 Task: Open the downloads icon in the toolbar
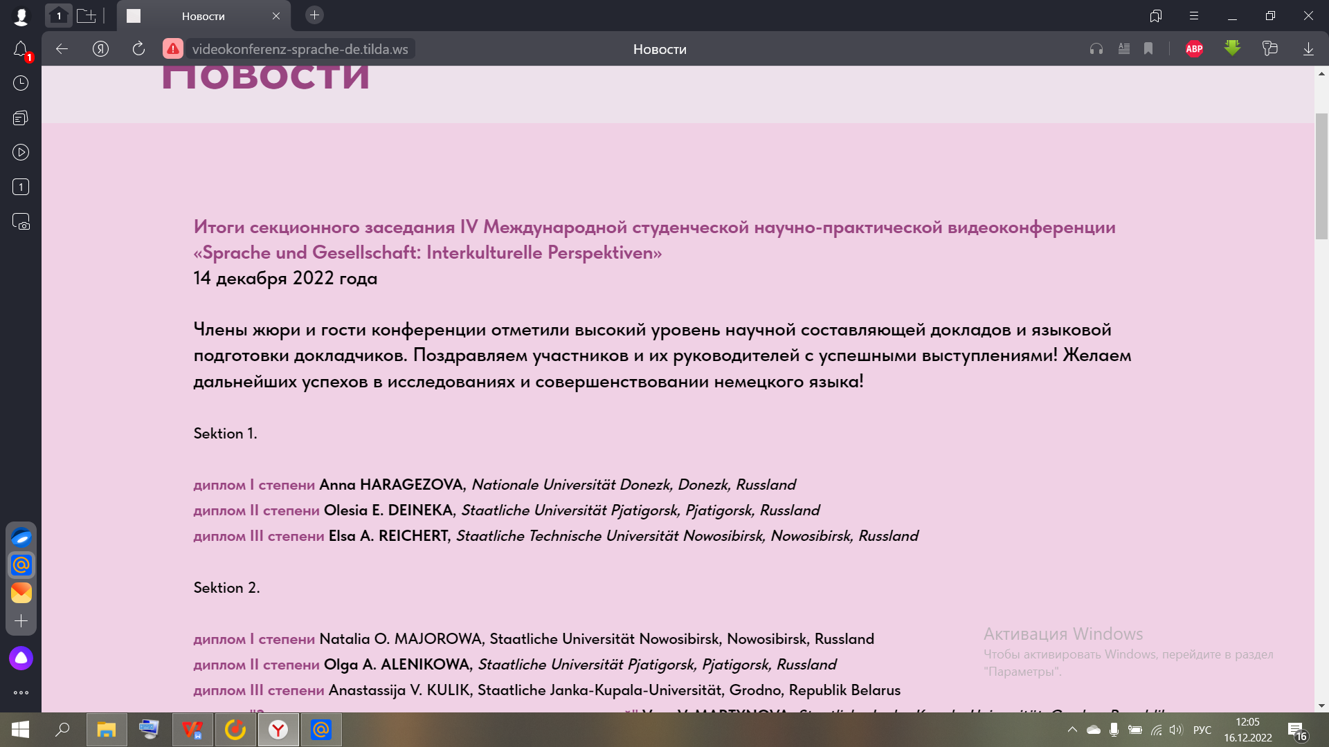tap(1308, 49)
